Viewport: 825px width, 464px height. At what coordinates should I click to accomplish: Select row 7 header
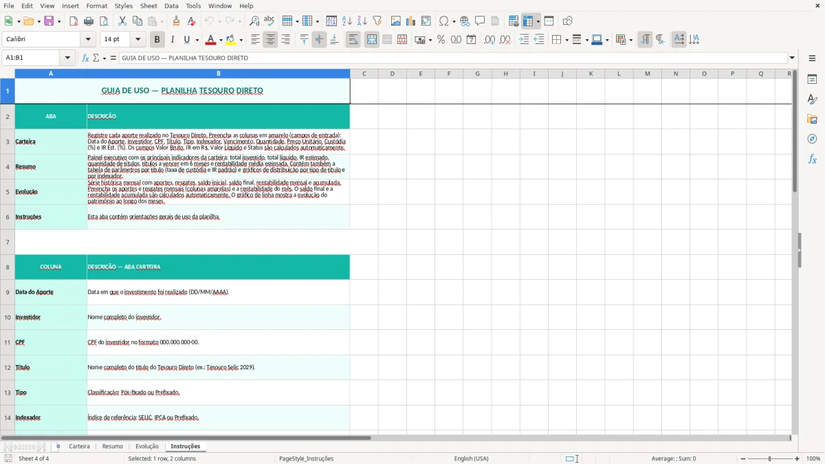point(8,242)
